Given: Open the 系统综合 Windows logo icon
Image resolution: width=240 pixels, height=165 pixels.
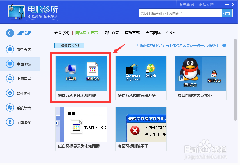Looking at the screenshot, I should pos(10,107).
